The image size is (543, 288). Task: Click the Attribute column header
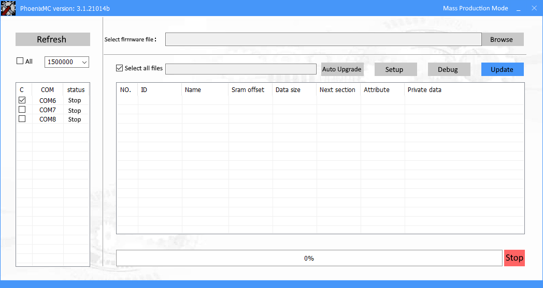click(377, 90)
